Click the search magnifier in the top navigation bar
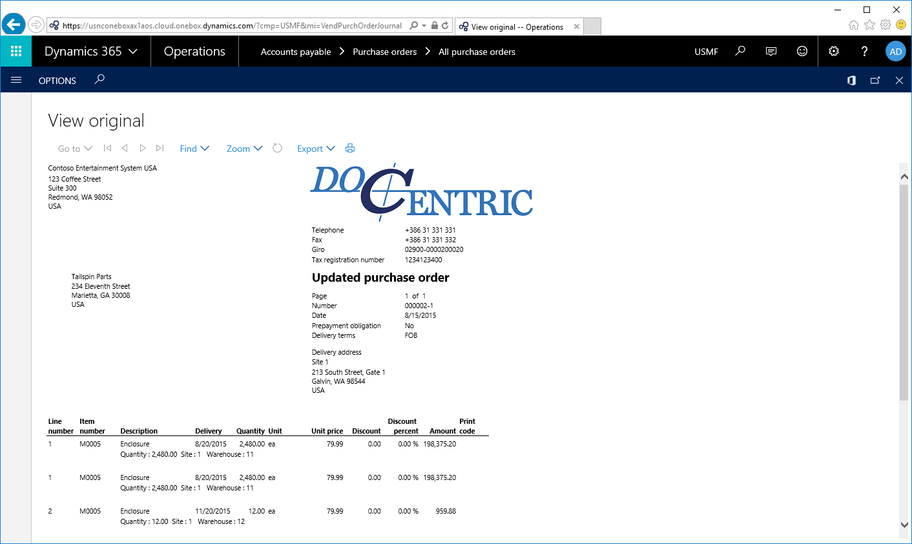The height and width of the screenshot is (544, 912). pos(740,51)
